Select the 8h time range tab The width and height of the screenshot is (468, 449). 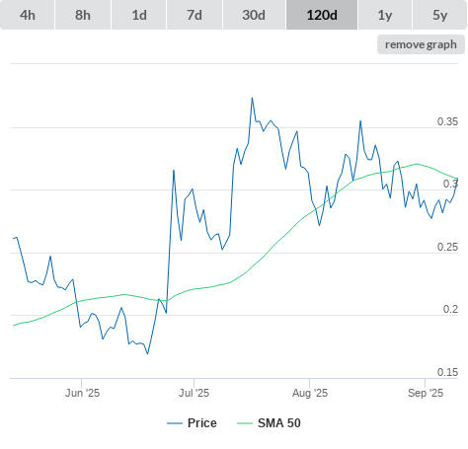pyautogui.click(x=83, y=15)
